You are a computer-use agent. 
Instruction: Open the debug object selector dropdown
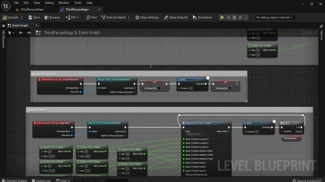pyautogui.click(x=275, y=18)
